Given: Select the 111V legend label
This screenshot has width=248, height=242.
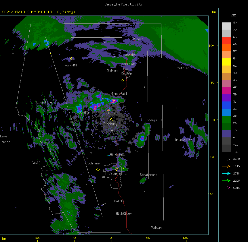Looking at the screenshot, I should pos(236,166).
